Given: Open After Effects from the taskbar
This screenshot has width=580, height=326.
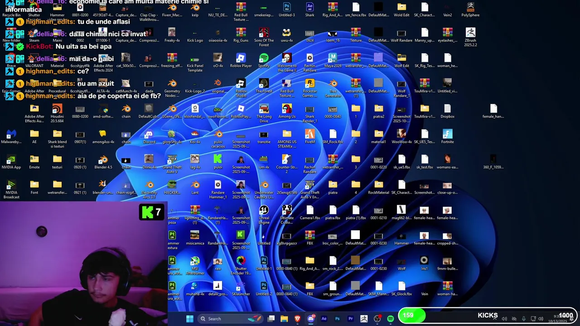Looking at the screenshot, I should [x=324, y=319].
